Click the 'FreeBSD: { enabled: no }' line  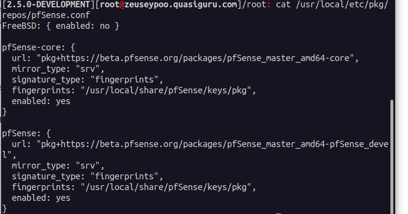click(61, 26)
